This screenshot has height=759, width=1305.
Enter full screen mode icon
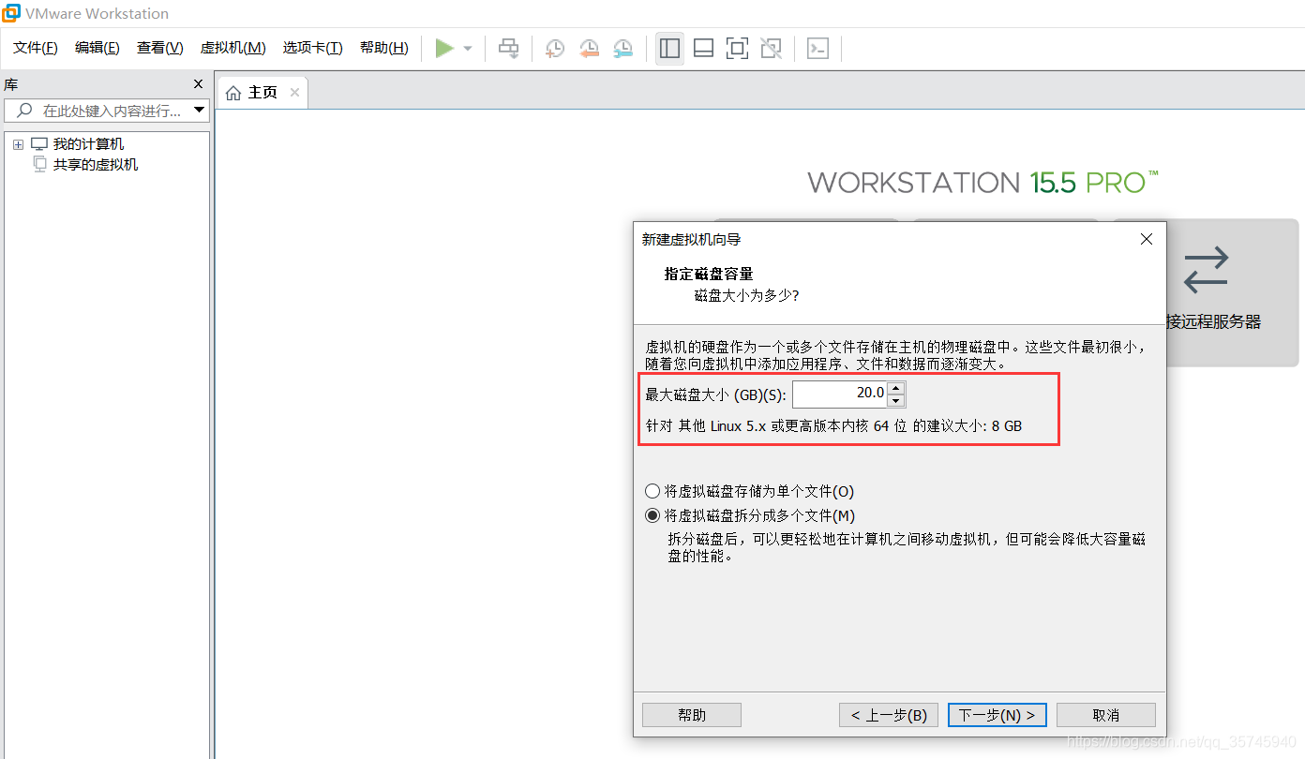737,49
